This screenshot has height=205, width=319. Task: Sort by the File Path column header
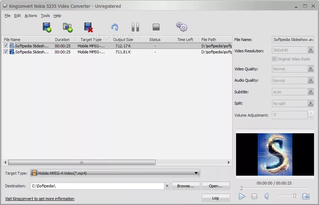216,40
